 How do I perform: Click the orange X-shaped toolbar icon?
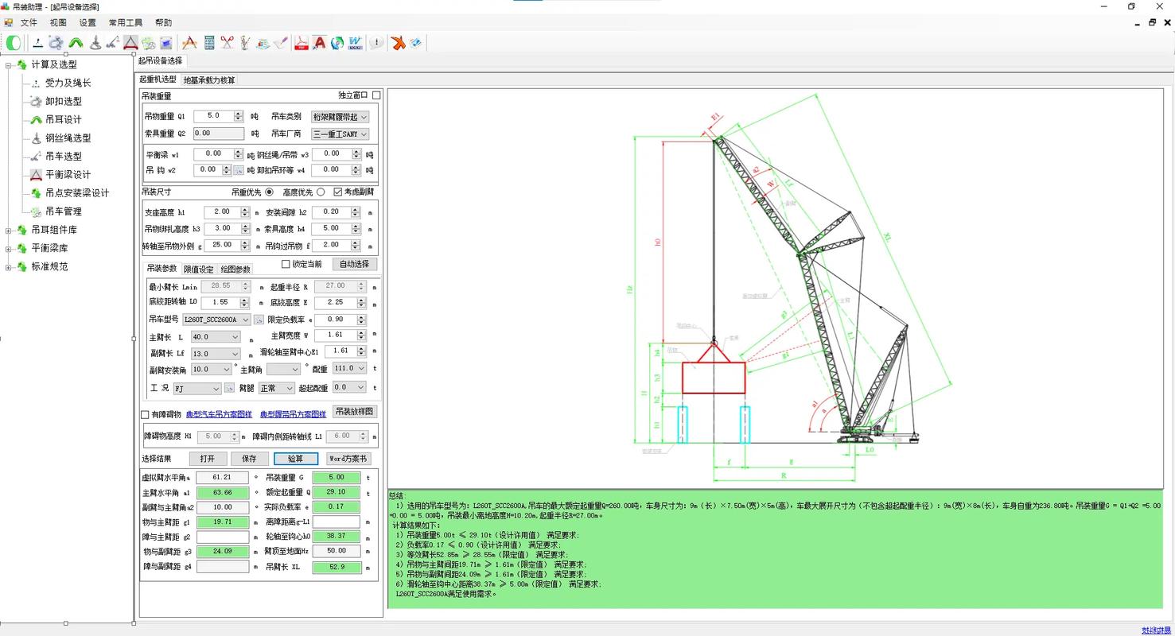[399, 43]
